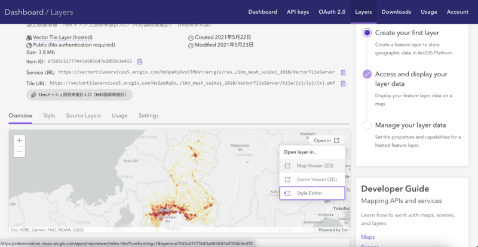The image size is (478, 247).
Task: Click the 1kmメッシュ別将来推計人口 tag button
Action: point(79,95)
